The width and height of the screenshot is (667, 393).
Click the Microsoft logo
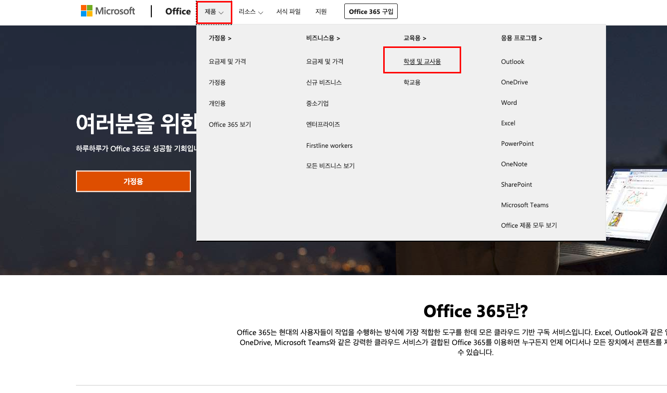point(108,11)
